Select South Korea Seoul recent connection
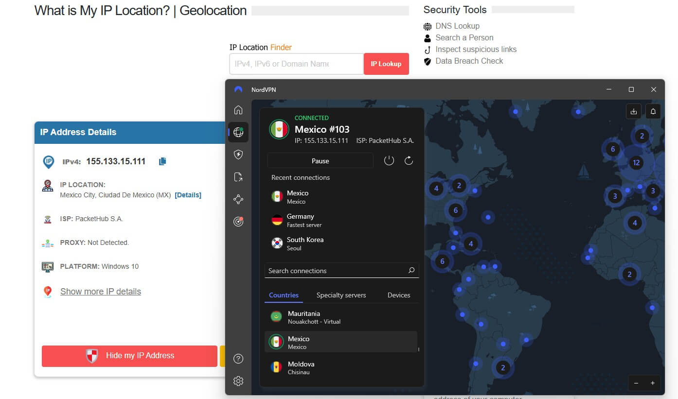678x399 pixels. [x=341, y=243]
